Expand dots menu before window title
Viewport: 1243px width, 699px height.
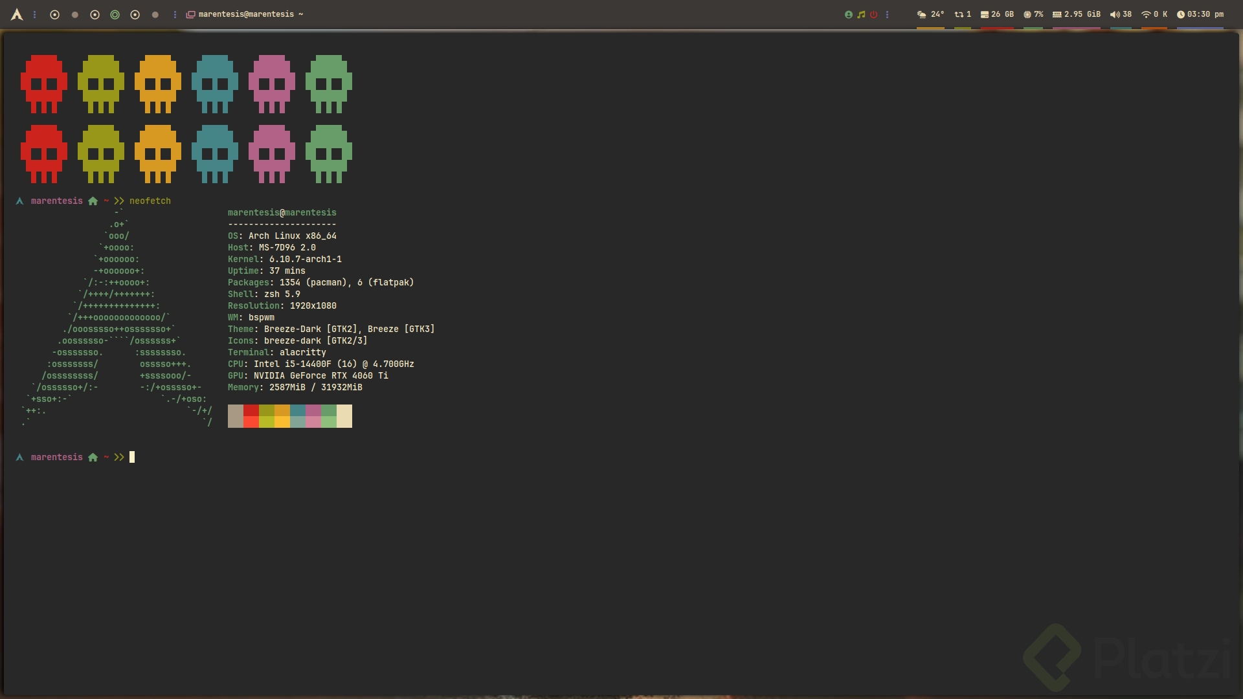tap(175, 14)
